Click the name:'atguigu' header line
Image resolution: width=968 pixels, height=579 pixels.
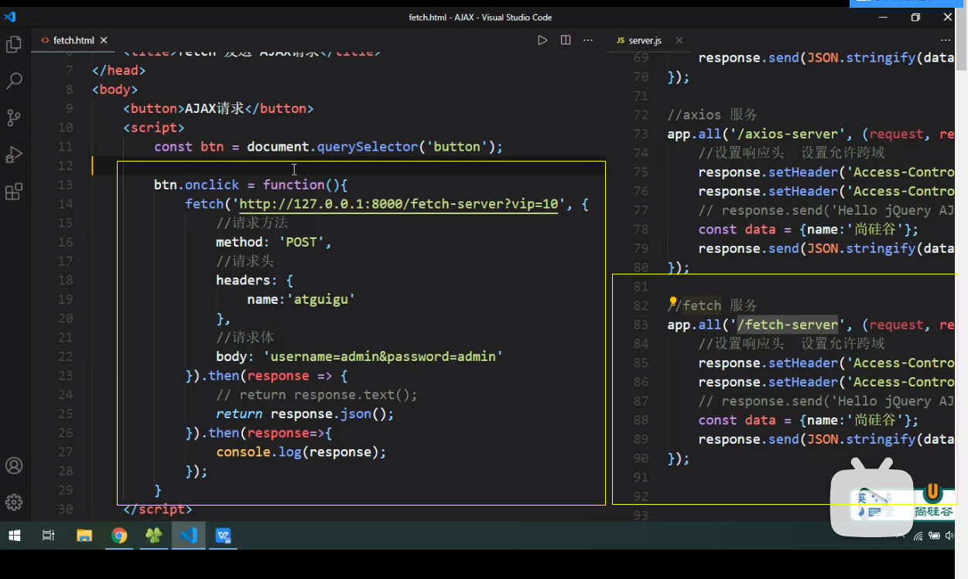coord(301,299)
